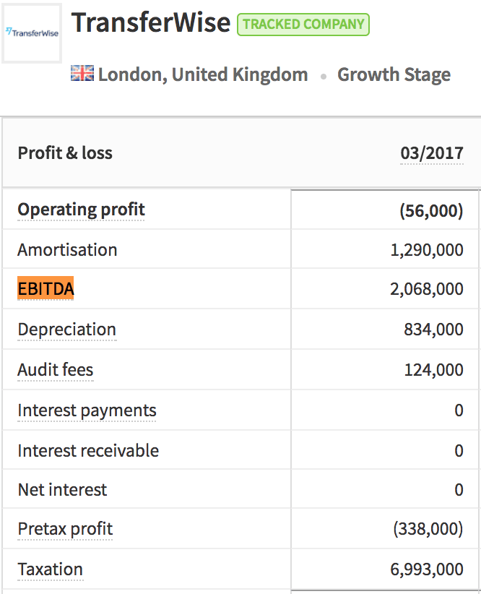Open the TransferWise company title
Viewport: 481px width, 594px height.
(x=151, y=22)
